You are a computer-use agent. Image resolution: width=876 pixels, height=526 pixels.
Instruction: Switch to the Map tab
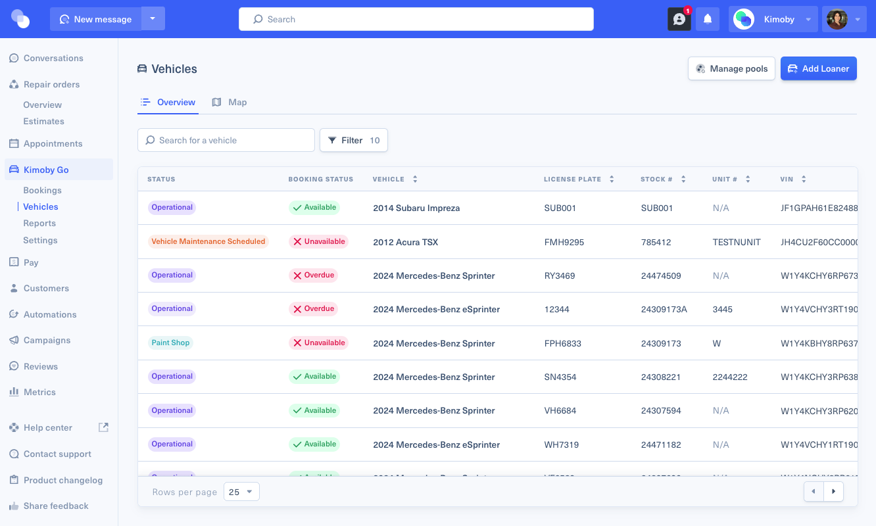230,103
